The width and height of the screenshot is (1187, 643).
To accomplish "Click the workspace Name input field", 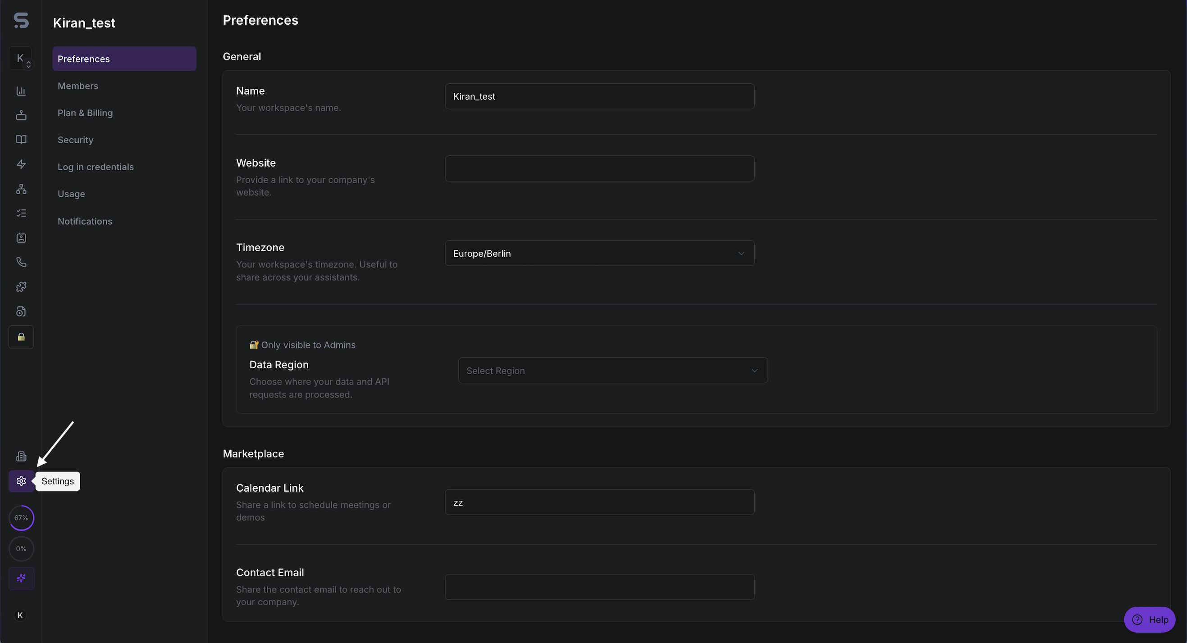I will (x=599, y=96).
